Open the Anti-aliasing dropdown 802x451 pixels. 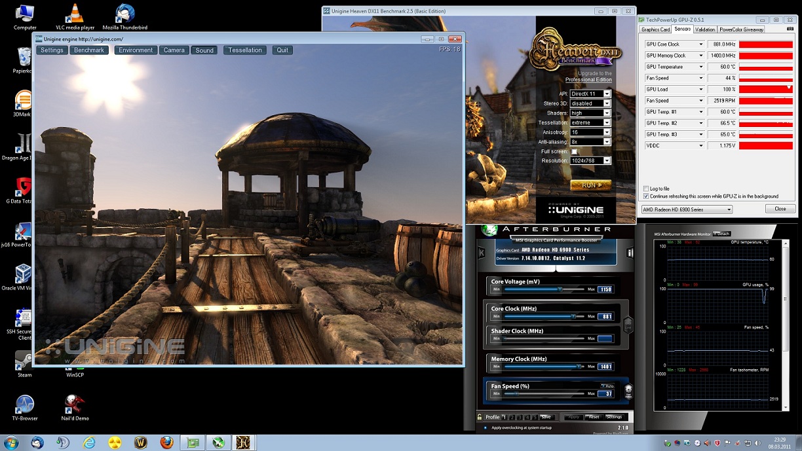coord(590,141)
